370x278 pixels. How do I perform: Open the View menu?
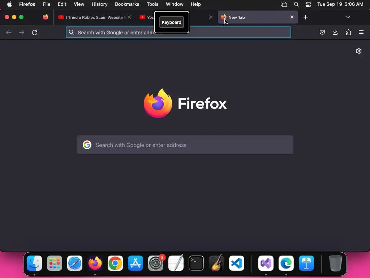(x=79, y=4)
